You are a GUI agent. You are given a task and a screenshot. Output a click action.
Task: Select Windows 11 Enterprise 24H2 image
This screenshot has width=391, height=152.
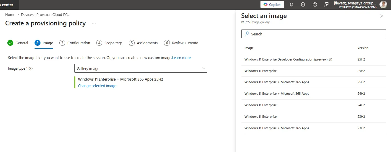click(x=314, y=105)
